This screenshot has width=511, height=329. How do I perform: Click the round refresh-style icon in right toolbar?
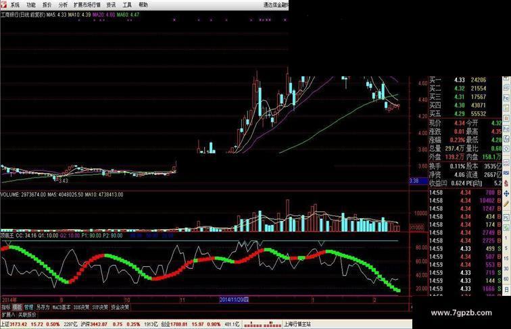point(506,149)
